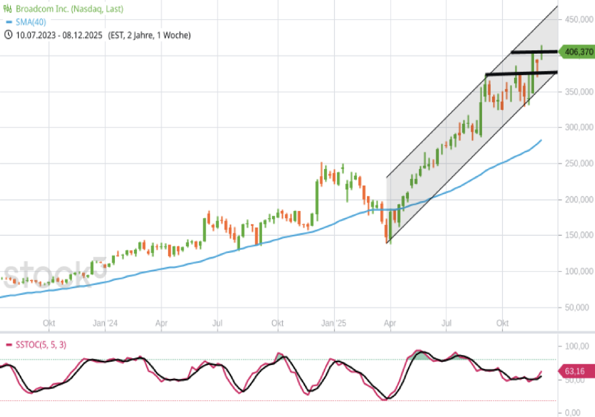Viewport: 595px width, 417px height.
Task: Click the (EST, 2 Jahre, 1 Woche) interval text
Action: pos(149,35)
